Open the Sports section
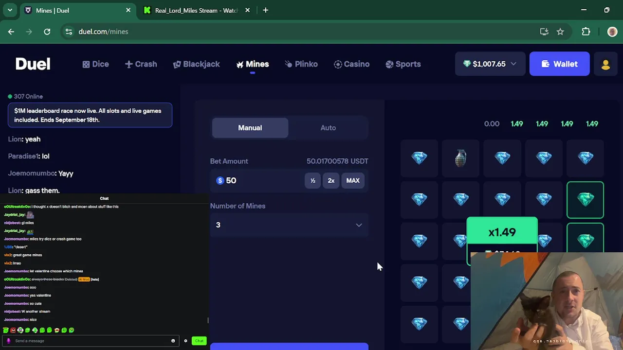The image size is (623, 350). click(403, 64)
